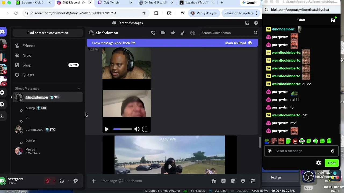Open Nitro in Discord sidebar
Screen dimensions: 344x193
[x=48, y=55]
